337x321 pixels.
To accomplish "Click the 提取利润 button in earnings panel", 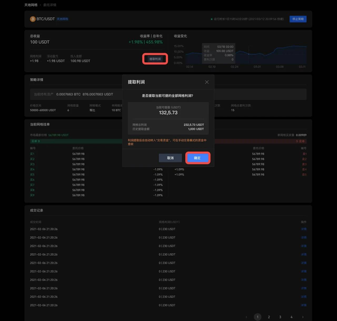I will [155, 59].
